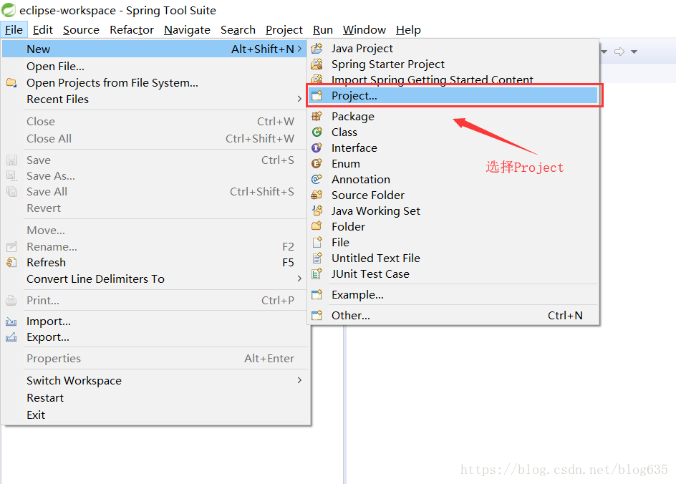676x484 pixels.
Task: Click the Source Folder icon
Action: [317, 195]
